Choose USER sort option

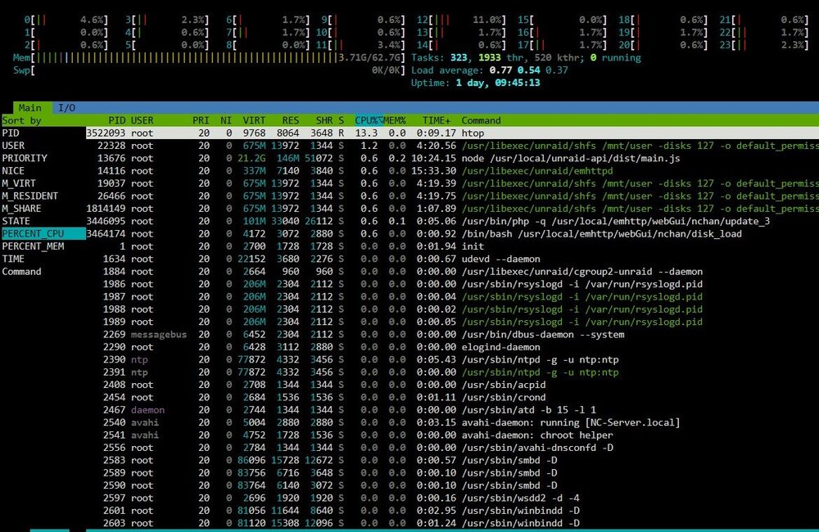tap(43, 146)
